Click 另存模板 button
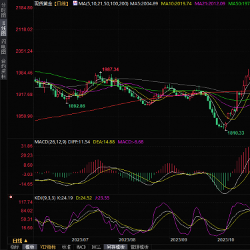The image size is (250, 250). (x=115, y=247)
